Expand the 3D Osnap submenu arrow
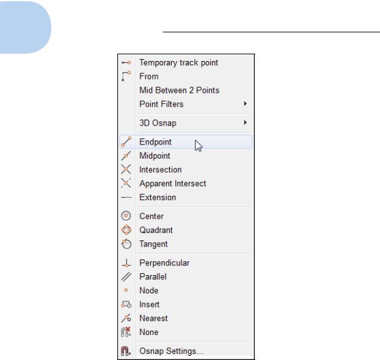The width and height of the screenshot is (380, 360). click(x=245, y=123)
